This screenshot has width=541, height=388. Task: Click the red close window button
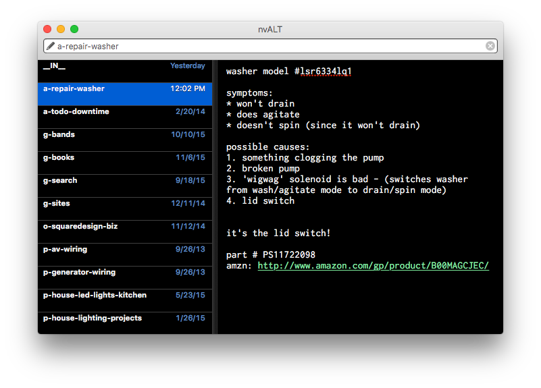(47, 29)
